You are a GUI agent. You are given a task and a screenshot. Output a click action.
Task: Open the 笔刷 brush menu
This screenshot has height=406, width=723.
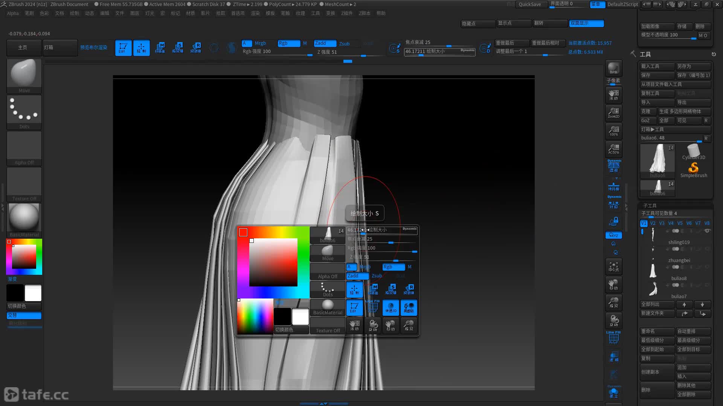coord(29,13)
